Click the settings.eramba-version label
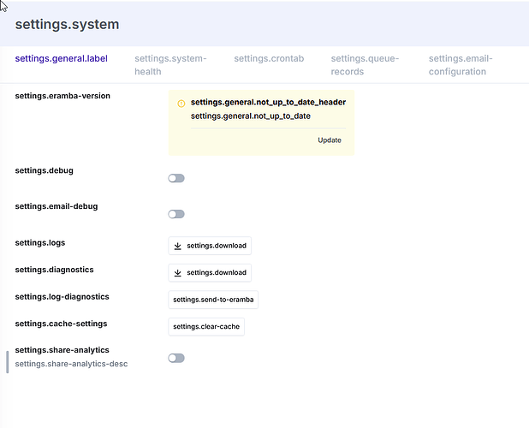 (x=62, y=96)
